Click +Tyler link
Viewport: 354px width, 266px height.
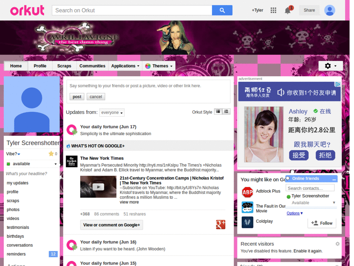pyautogui.click(x=257, y=10)
